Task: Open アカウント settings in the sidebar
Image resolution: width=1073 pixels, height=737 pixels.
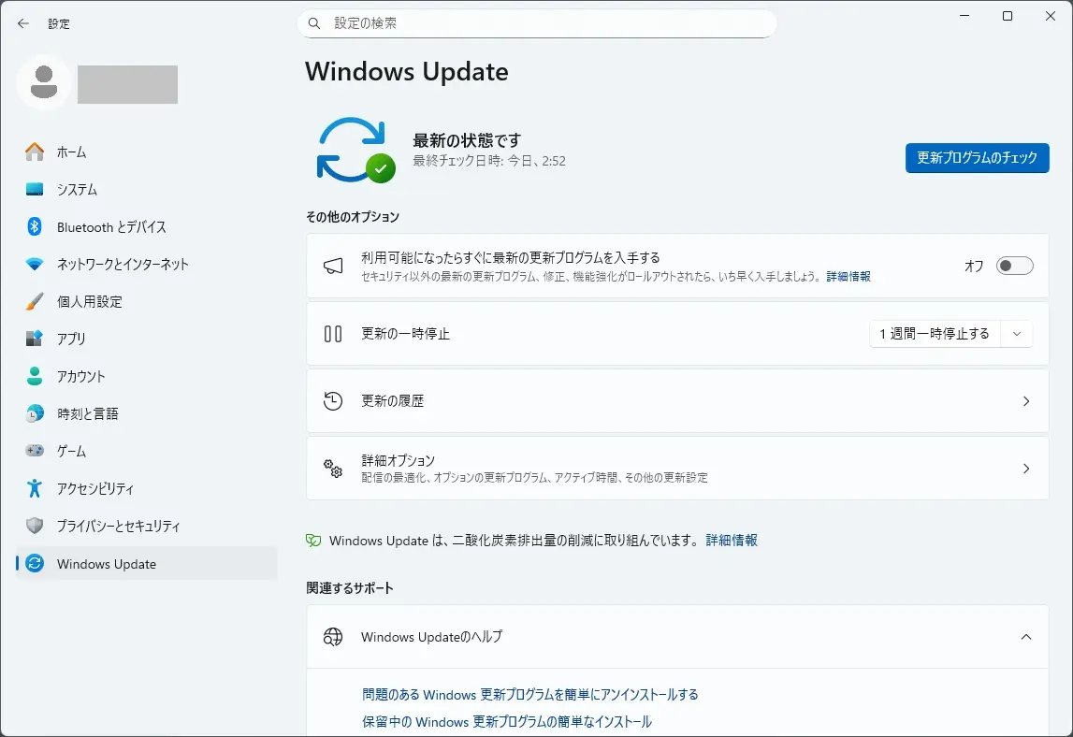Action: click(80, 376)
